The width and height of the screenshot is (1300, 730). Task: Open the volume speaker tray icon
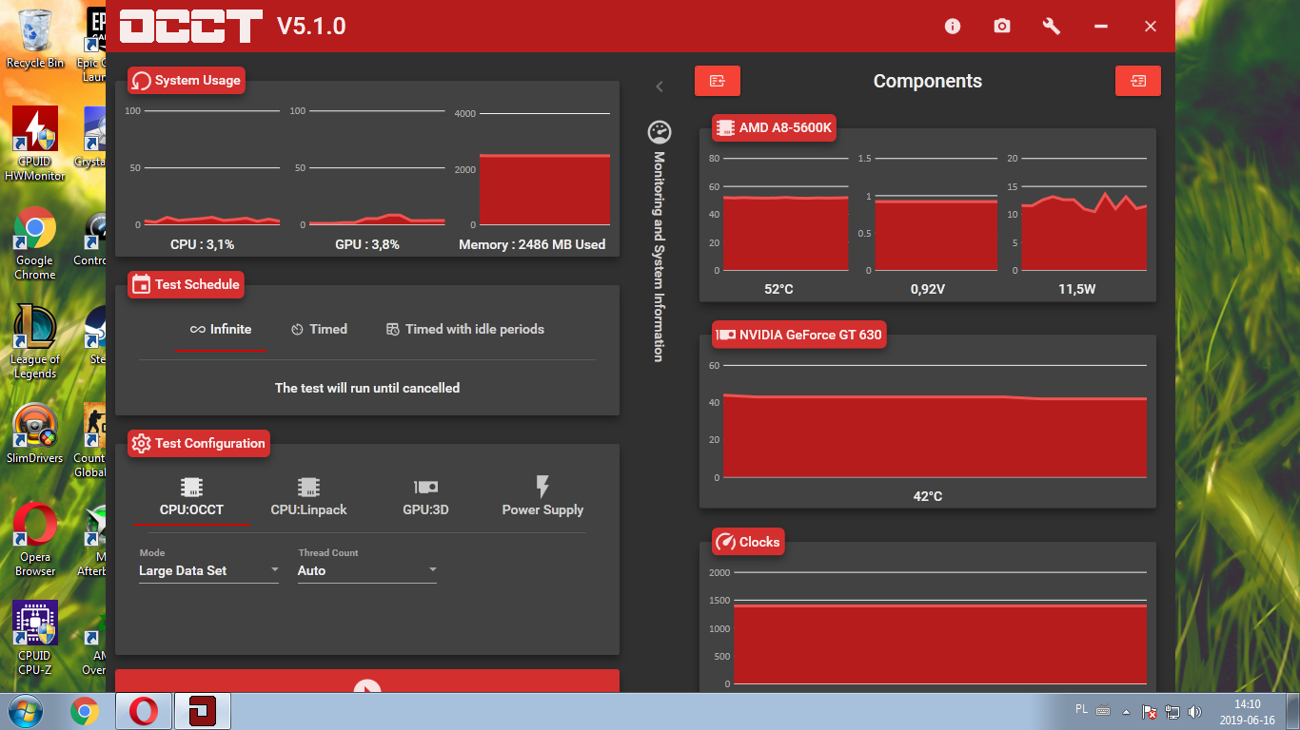[x=1194, y=711]
